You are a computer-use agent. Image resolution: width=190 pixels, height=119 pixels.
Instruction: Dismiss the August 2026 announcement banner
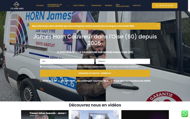tap(158, 26)
